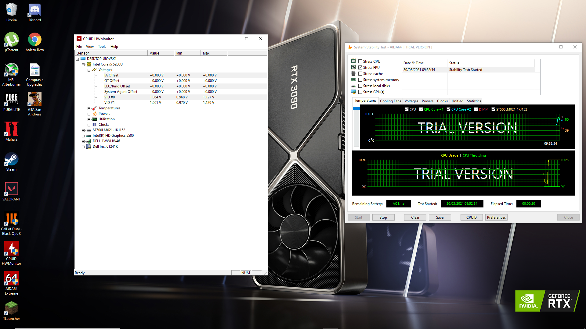Launch MSI Afterburner desktop icon

pyautogui.click(x=12, y=74)
